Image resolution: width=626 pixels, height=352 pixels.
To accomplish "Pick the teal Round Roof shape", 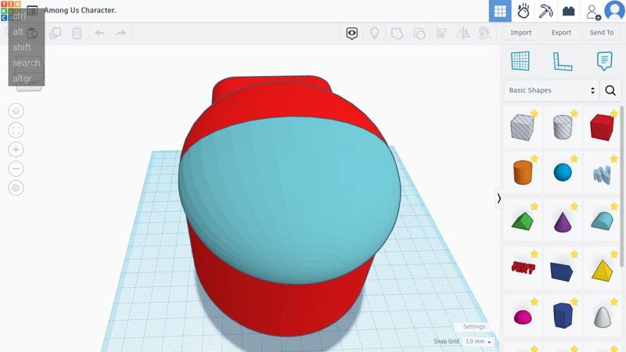I will click(x=602, y=221).
